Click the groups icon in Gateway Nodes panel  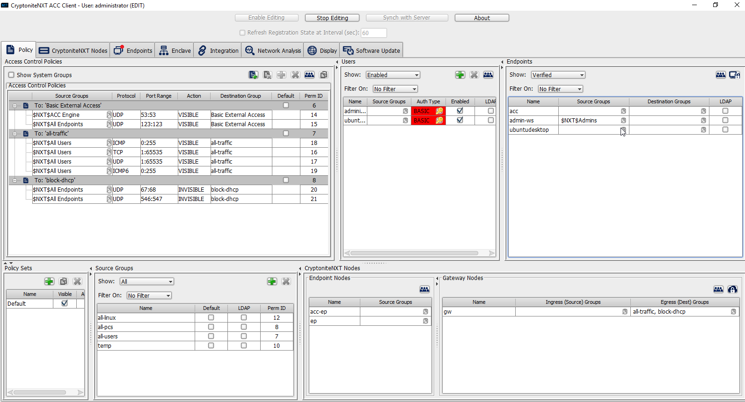point(718,289)
